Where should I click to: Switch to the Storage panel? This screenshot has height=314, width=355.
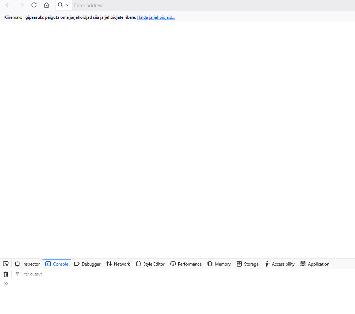coord(247,264)
